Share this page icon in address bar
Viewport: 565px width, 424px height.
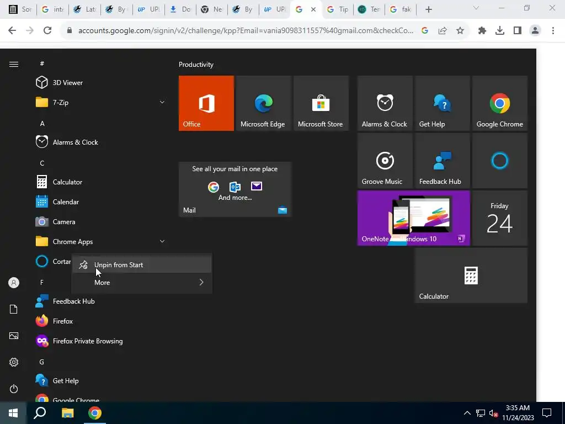(443, 31)
